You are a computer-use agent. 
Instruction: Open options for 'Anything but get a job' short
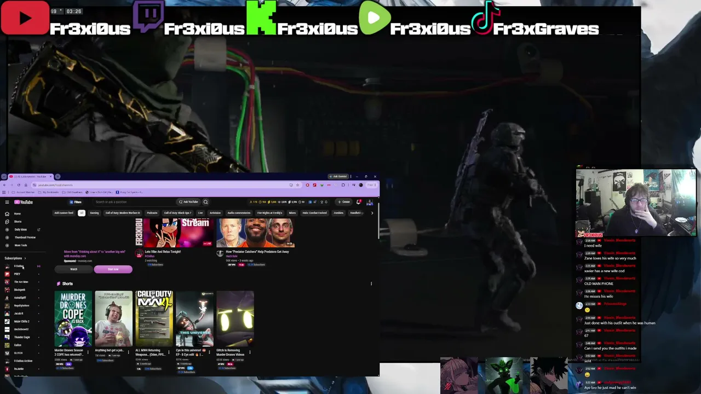pos(128,352)
